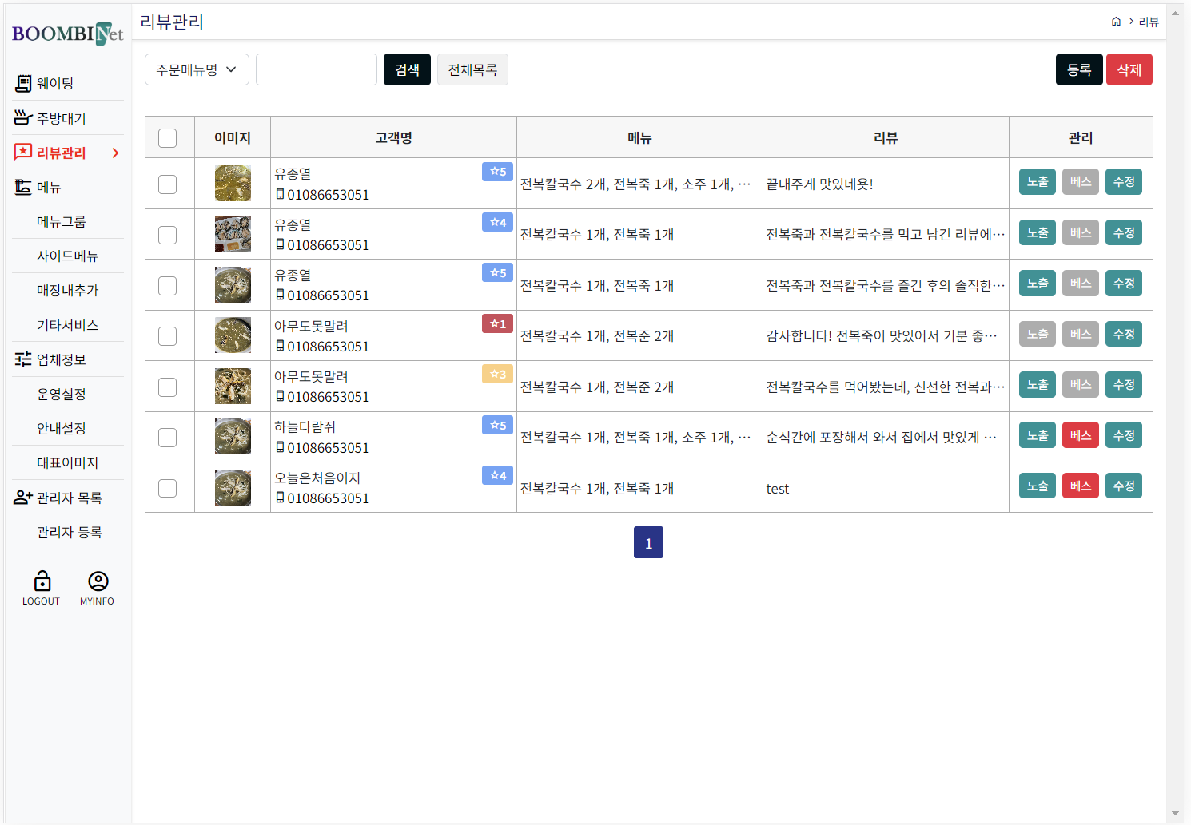
Task: Open MYINFO profile icon
Action: click(98, 581)
